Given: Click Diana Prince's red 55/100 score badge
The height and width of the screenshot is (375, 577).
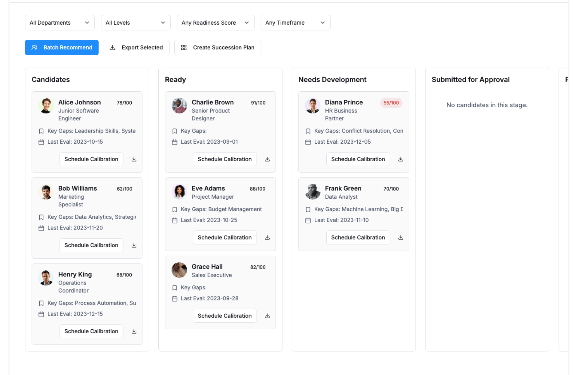Looking at the screenshot, I should point(391,103).
